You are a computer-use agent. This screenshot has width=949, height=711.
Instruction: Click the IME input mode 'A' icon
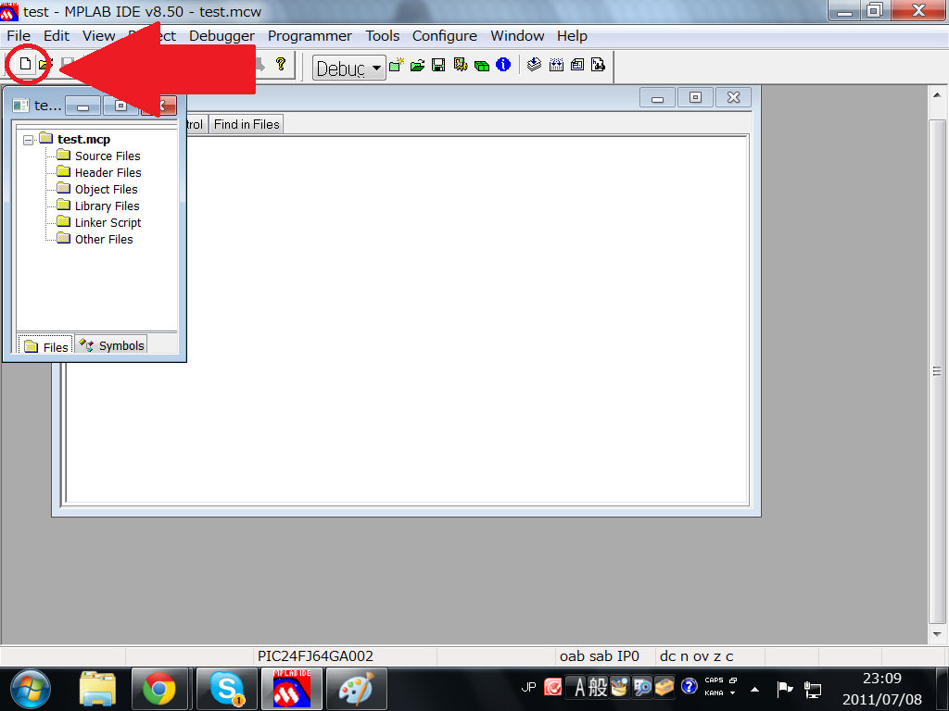(x=580, y=688)
